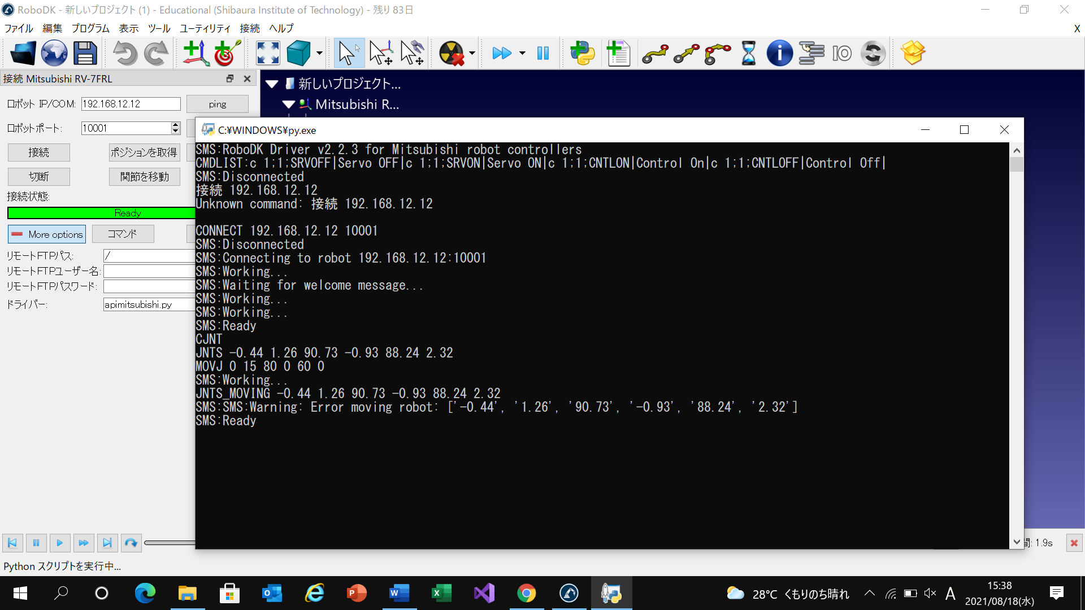This screenshot has height=610, width=1085.
Task: Click the blue info message icon
Action: [x=779, y=54]
